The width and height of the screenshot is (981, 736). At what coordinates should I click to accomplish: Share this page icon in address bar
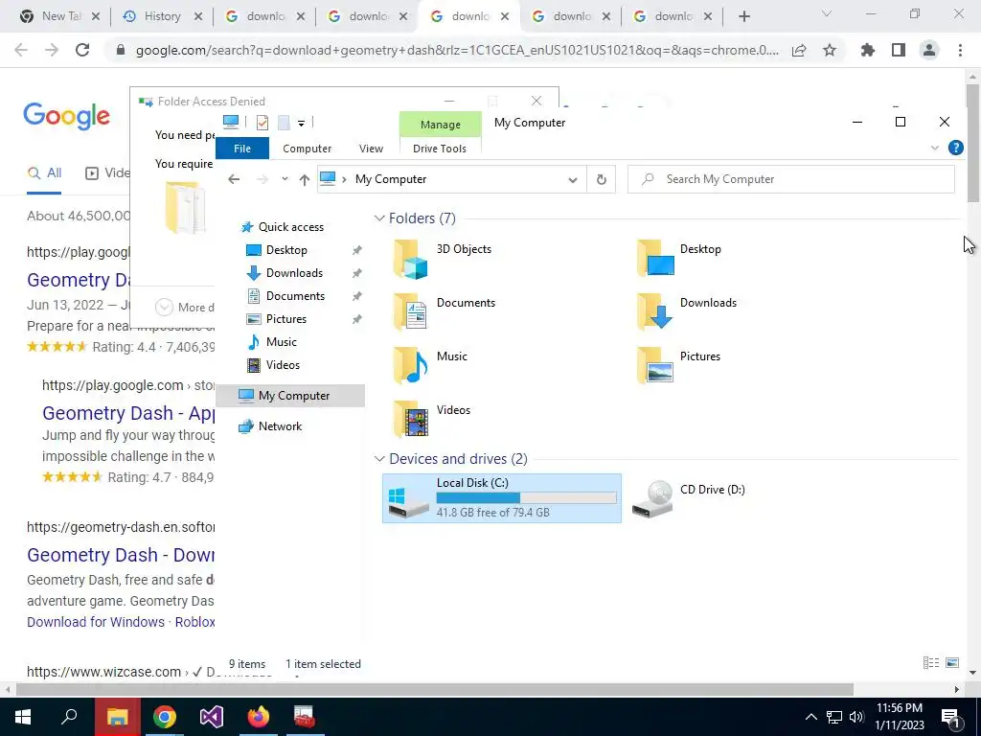coord(799,50)
